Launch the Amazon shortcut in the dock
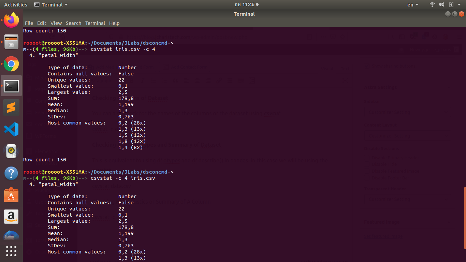 tap(11, 217)
